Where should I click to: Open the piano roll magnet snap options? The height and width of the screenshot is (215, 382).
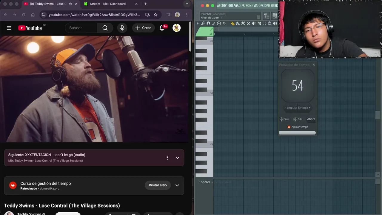[208, 23]
